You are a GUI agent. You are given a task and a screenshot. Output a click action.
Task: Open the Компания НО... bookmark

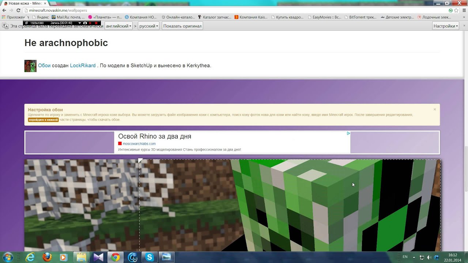click(x=141, y=17)
